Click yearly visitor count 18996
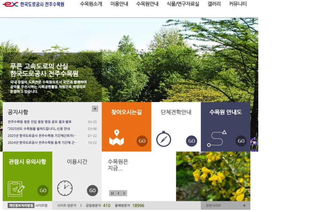 138,206
